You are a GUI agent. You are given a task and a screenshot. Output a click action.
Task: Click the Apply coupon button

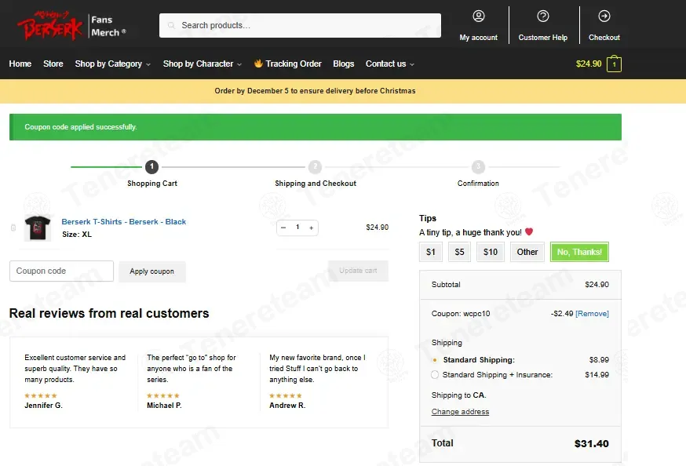(x=151, y=271)
